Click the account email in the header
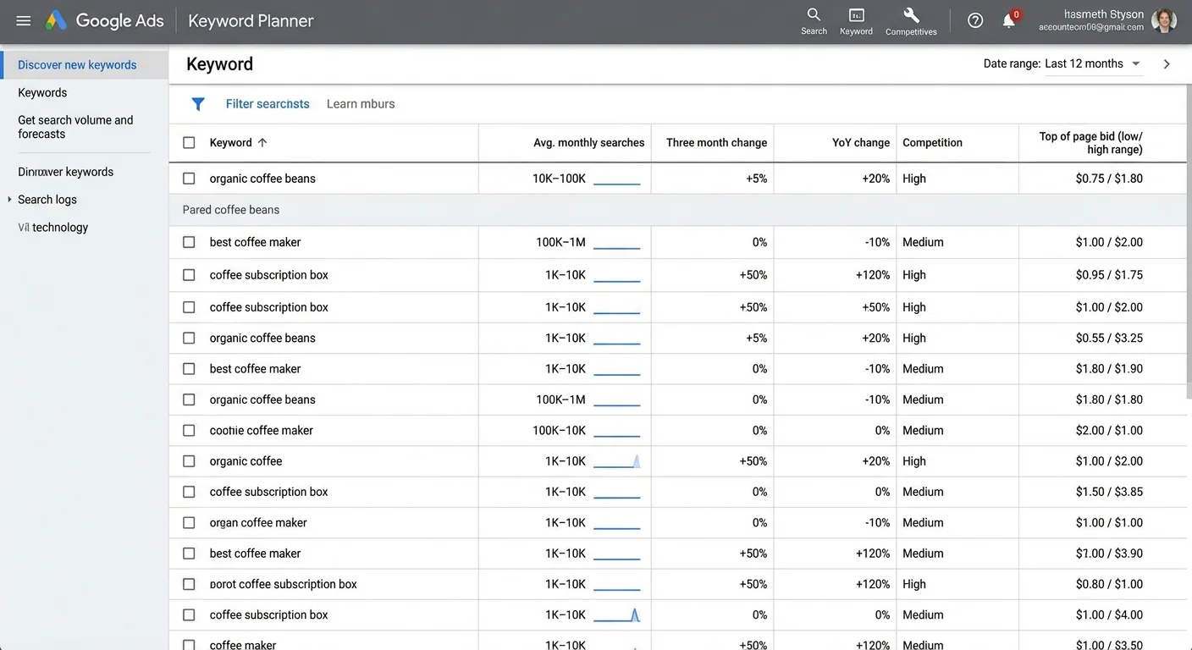The image size is (1192, 650). click(1091, 28)
